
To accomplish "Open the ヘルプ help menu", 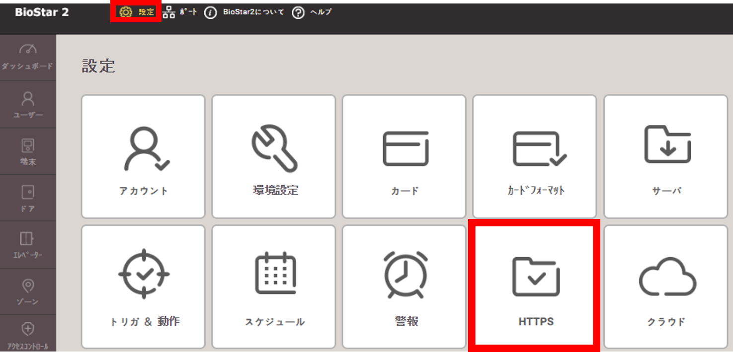I will pos(312,12).
